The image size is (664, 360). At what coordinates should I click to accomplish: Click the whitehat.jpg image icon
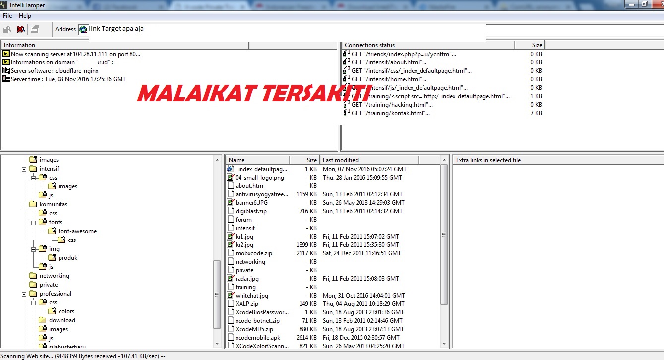[x=231, y=296]
